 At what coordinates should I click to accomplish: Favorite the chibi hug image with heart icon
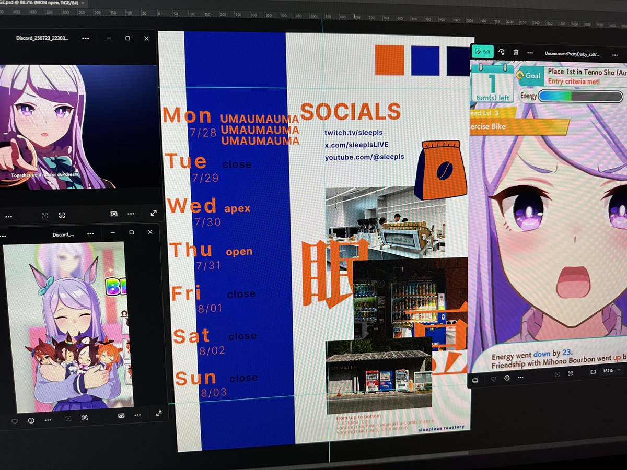pyautogui.click(x=14, y=420)
